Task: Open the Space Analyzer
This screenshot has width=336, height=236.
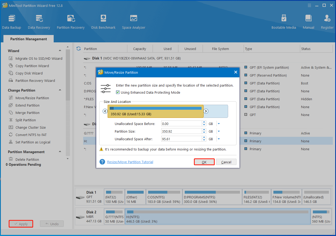Action: 133,22
